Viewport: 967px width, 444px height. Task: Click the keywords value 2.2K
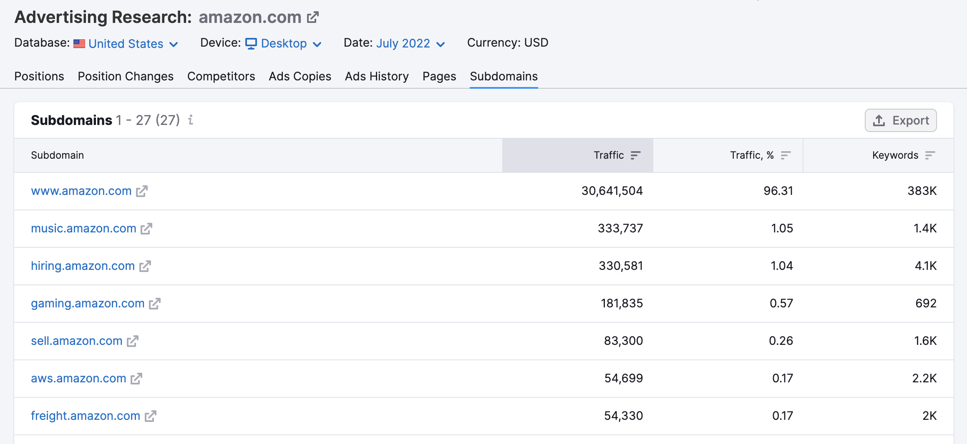click(924, 378)
